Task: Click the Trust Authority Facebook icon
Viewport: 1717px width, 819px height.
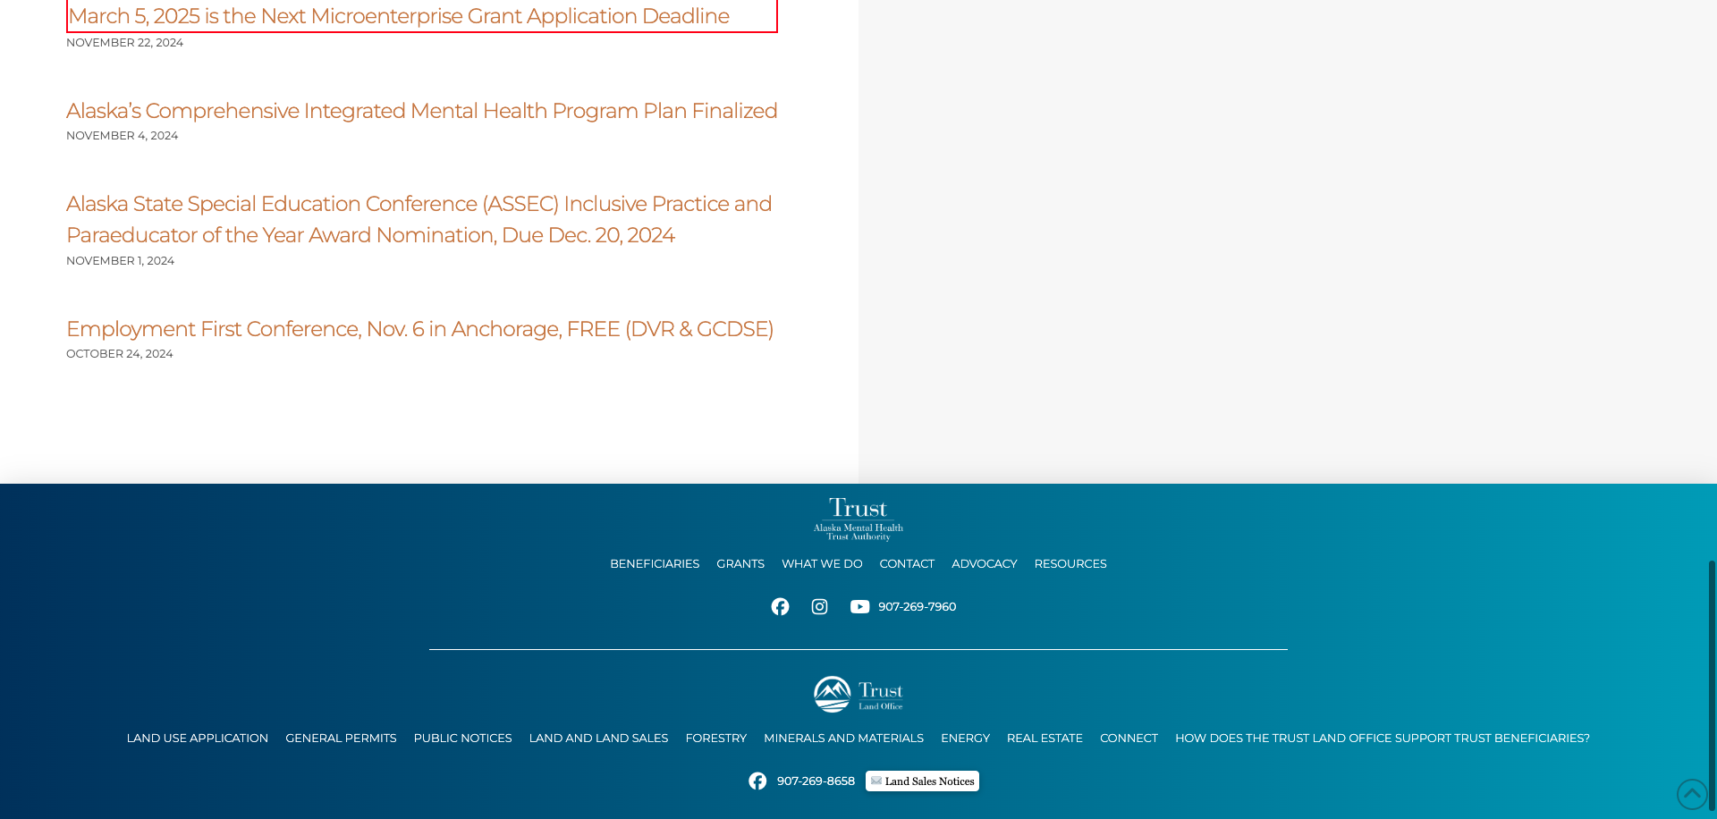Action: 780,607
